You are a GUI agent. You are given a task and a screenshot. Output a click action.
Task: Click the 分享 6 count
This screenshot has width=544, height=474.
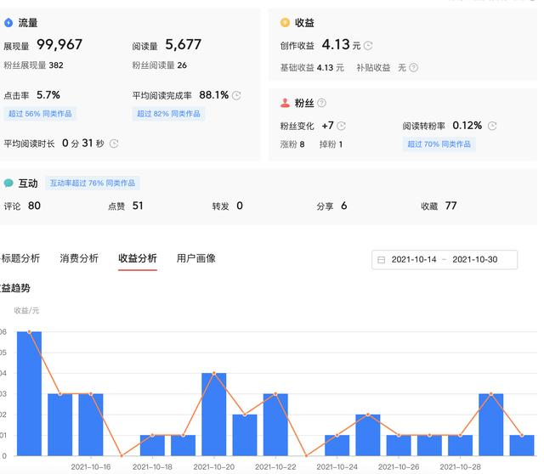pyautogui.click(x=331, y=206)
